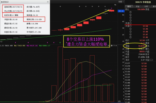Viewport: 156px width, 103px height.
Task: Close the volume indicator sub-panel
Action: tap(116, 46)
